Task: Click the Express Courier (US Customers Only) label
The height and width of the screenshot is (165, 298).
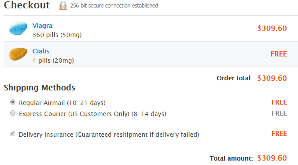Action: click(92, 114)
